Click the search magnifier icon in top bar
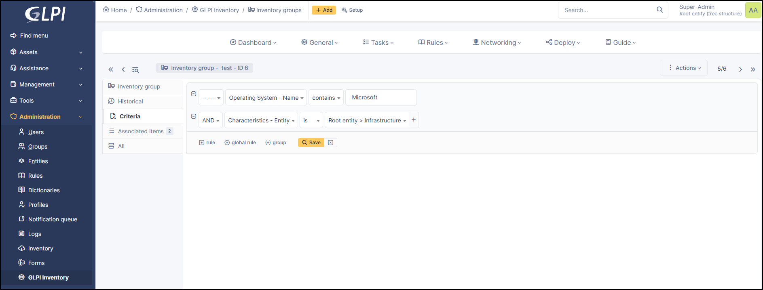Screen dimensions: 763x290 point(659,10)
